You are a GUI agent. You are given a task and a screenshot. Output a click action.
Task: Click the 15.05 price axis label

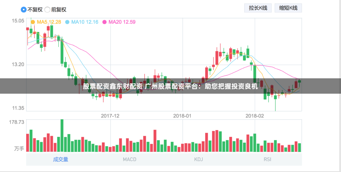[x=18, y=21]
